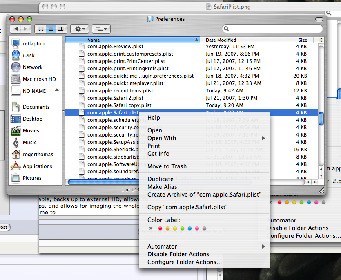The width and height of the screenshot is (341, 280).
Task: Go forward with the Finder forward arrow
Action: tap(26, 29)
